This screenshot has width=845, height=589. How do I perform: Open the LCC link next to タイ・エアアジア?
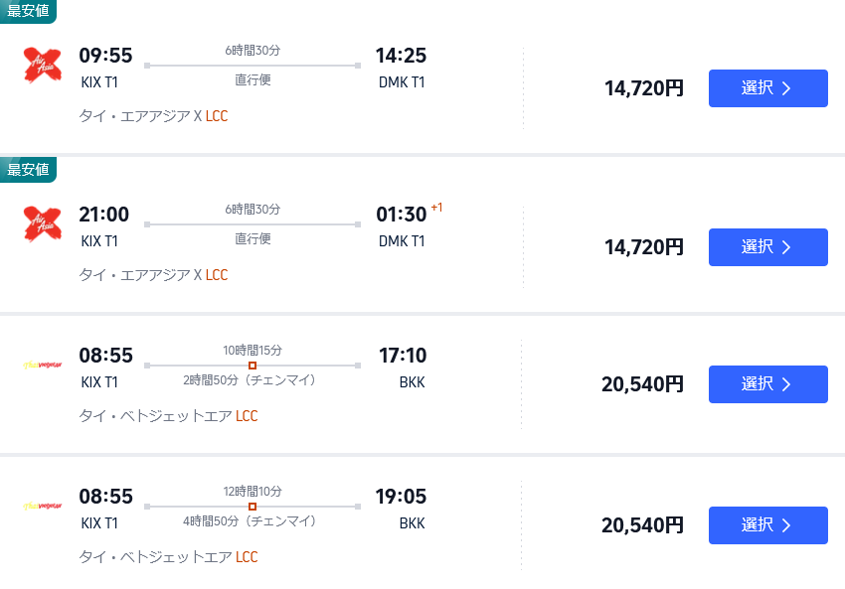[217, 116]
